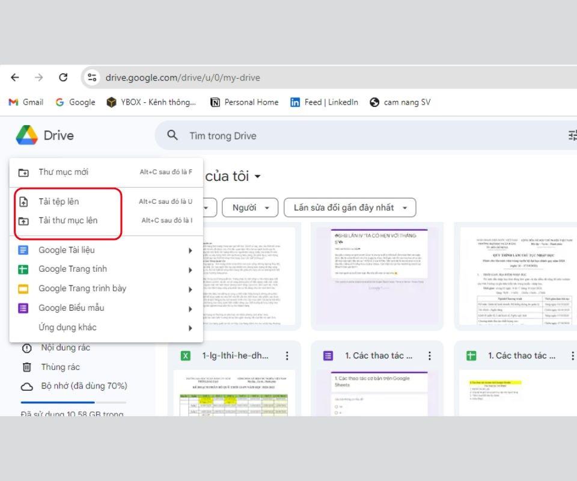Open the Feed | LinkedIn bookmark
This screenshot has height=481, width=577.
(324, 102)
